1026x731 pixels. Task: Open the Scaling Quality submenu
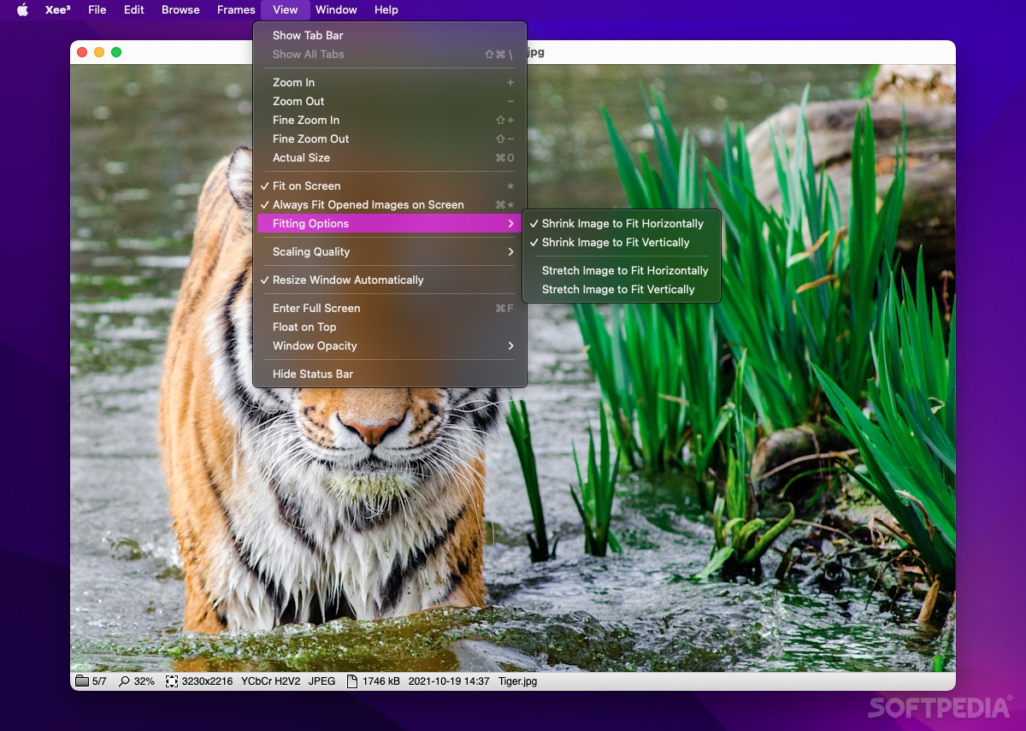coord(310,251)
